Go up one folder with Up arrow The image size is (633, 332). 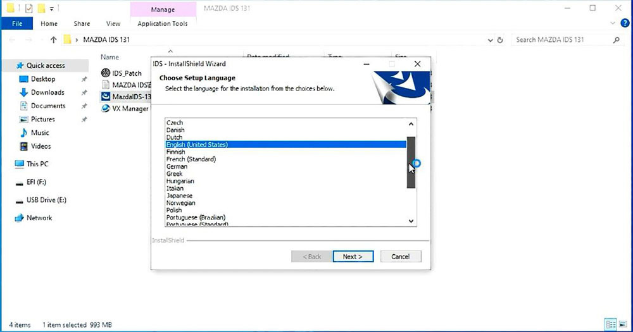coord(54,40)
